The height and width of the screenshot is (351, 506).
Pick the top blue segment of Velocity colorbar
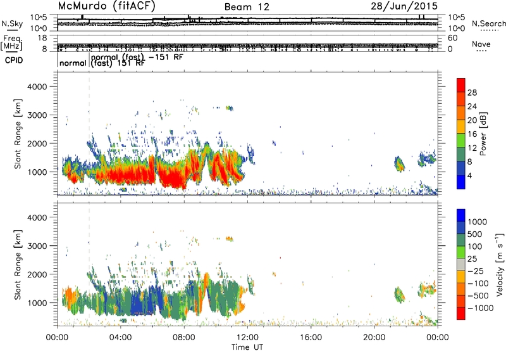click(461, 215)
